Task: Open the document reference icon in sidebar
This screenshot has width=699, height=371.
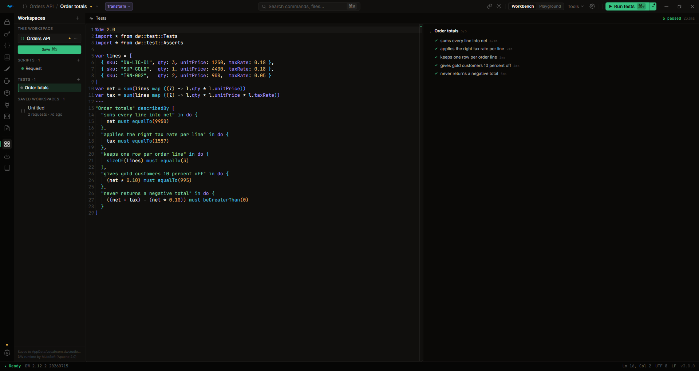Action: coord(7,57)
